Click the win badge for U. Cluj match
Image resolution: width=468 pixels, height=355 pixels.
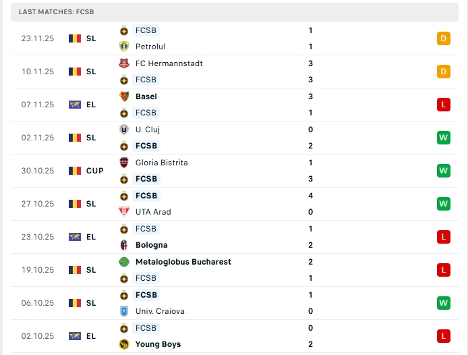click(x=443, y=138)
